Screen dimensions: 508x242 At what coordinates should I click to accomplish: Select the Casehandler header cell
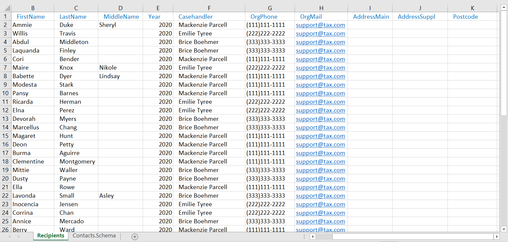pyautogui.click(x=209, y=17)
